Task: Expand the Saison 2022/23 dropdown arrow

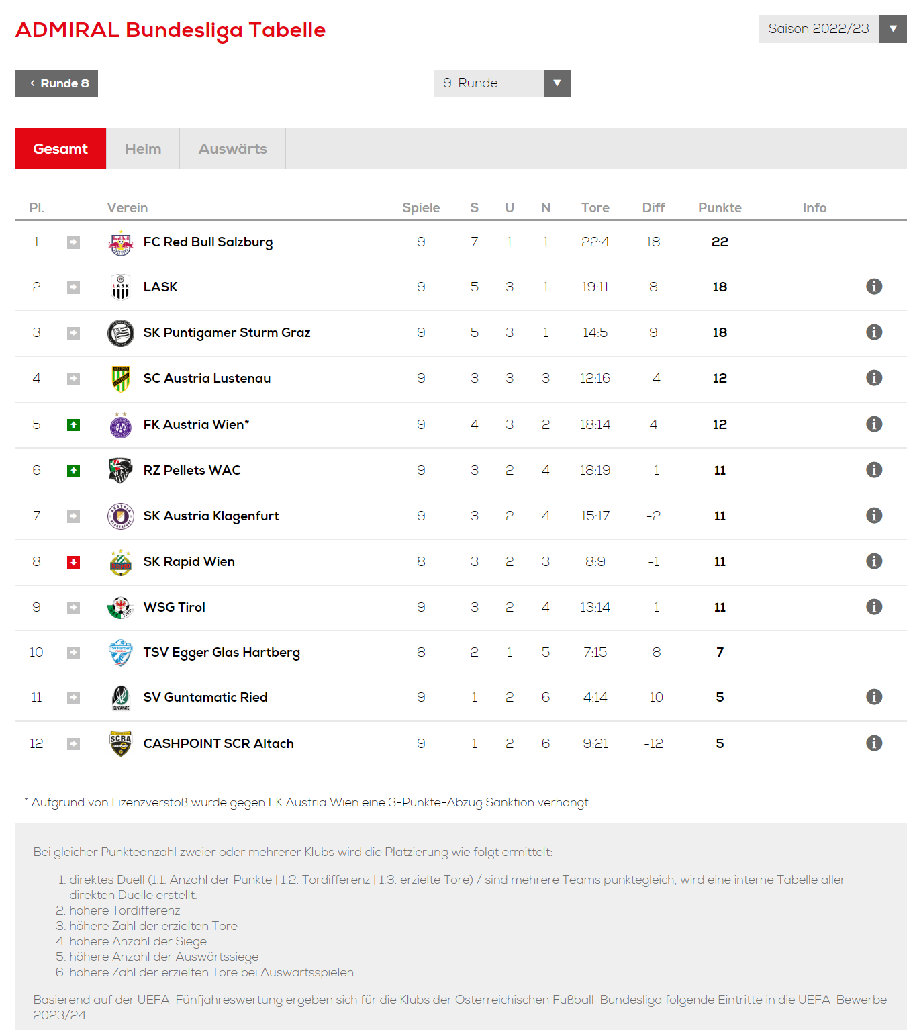Action: point(893,29)
